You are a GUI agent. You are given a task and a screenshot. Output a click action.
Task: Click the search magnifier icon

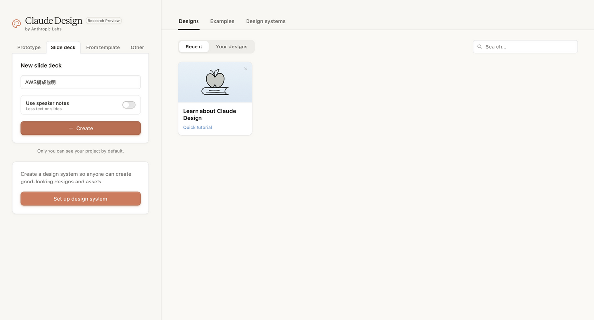click(480, 47)
